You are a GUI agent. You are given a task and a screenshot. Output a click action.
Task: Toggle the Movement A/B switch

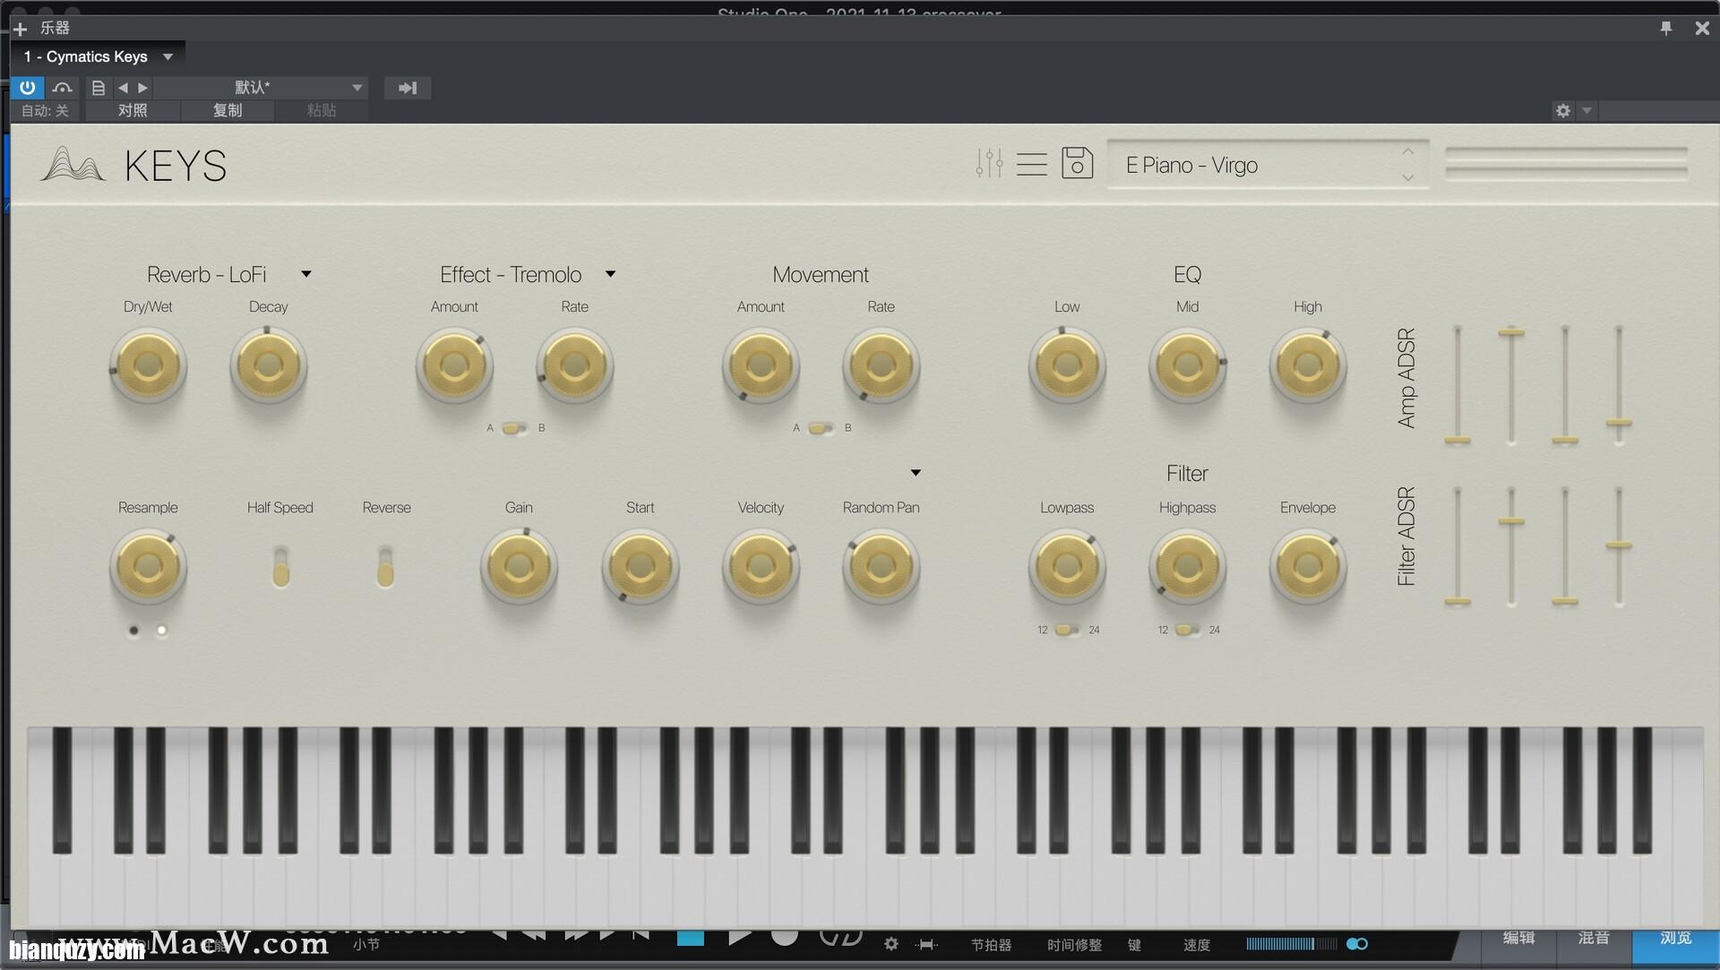coord(821,428)
